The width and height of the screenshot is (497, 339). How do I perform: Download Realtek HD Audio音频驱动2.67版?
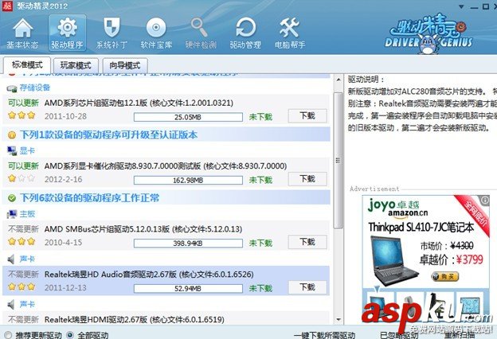(307, 287)
